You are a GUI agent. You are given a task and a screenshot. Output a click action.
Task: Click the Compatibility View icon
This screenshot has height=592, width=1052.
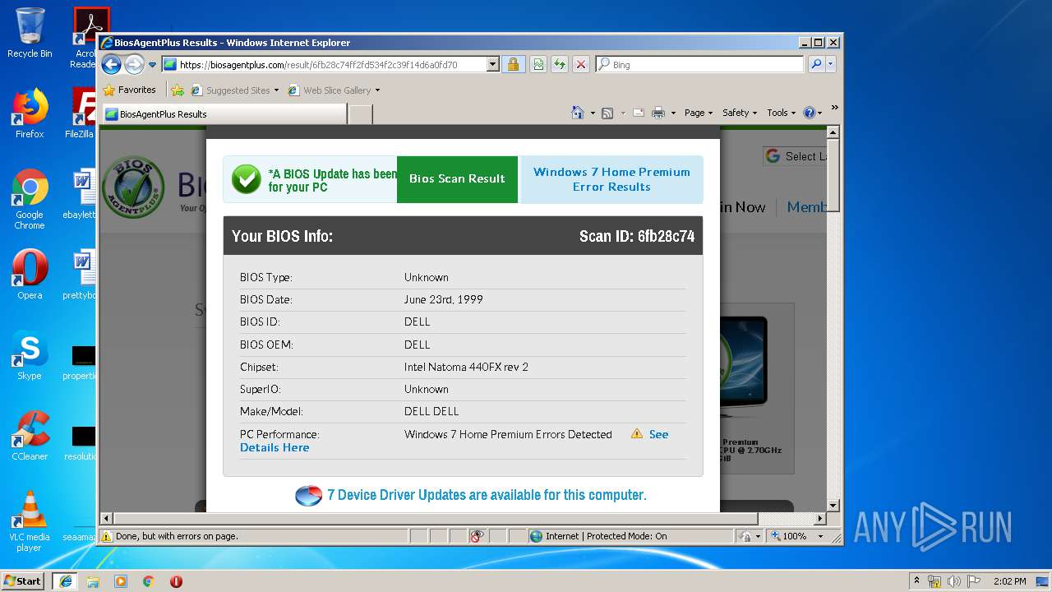click(538, 64)
